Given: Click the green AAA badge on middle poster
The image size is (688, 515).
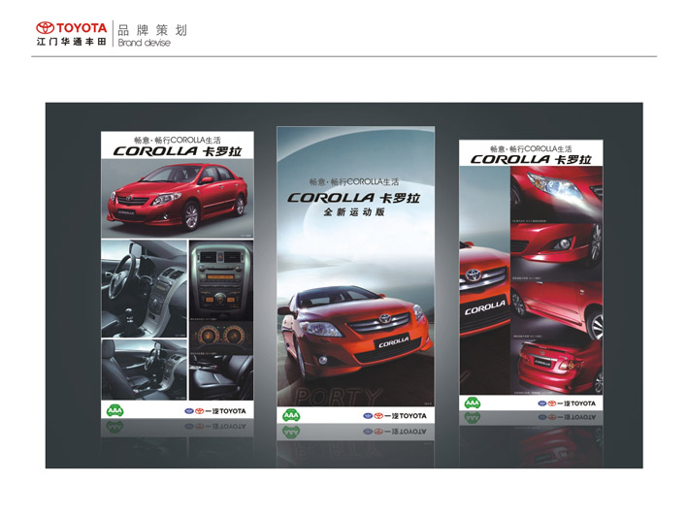Looking at the screenshot, I should [291, 415].
